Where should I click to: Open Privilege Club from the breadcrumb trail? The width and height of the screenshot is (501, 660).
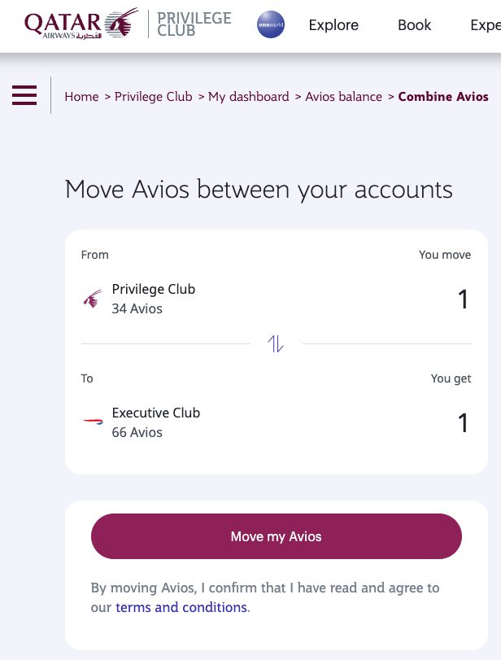[x=153, y=96]
